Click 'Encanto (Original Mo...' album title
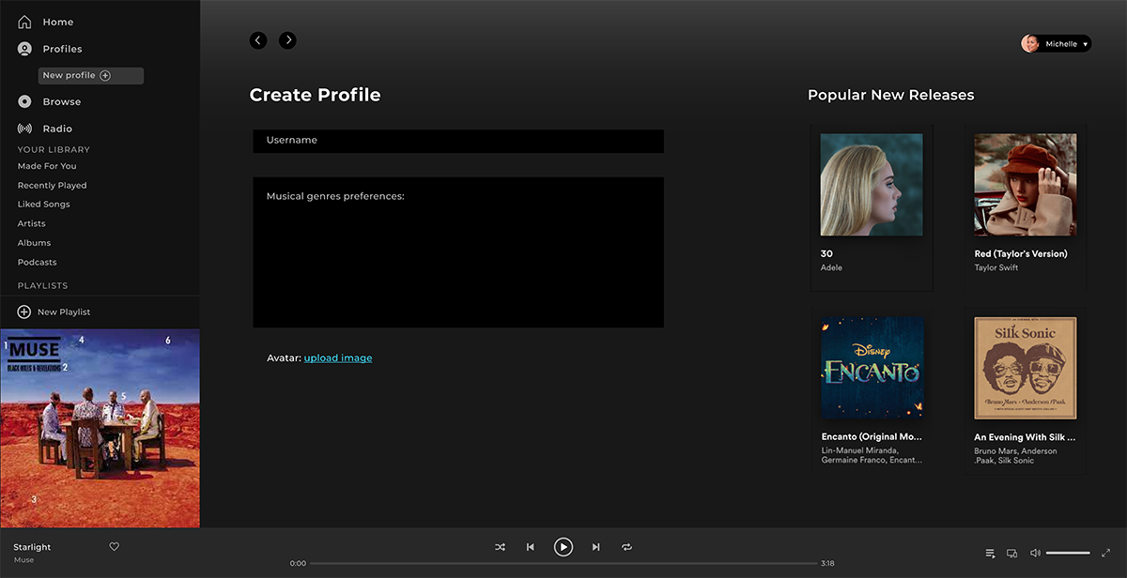 pyautogui.click(x=872, y=437)
